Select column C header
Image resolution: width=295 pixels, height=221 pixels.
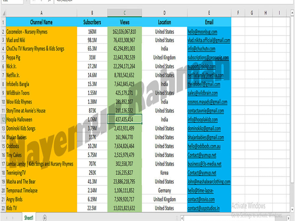pos(124,13)
